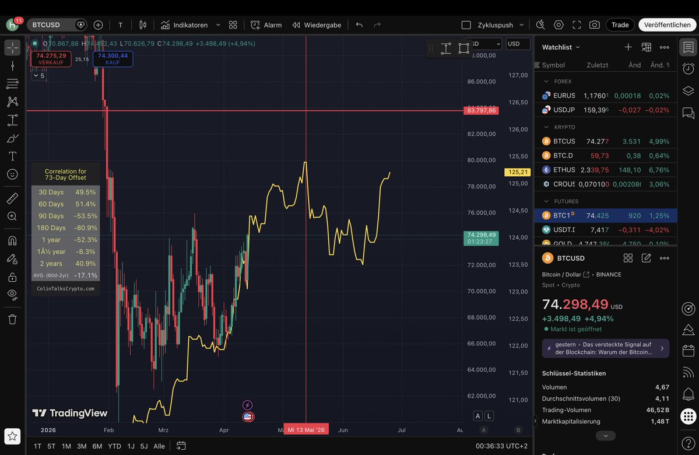Open the Zykluspush layout dropdown
This screenshot has height=455, width=699.
[x=501, y=25]
